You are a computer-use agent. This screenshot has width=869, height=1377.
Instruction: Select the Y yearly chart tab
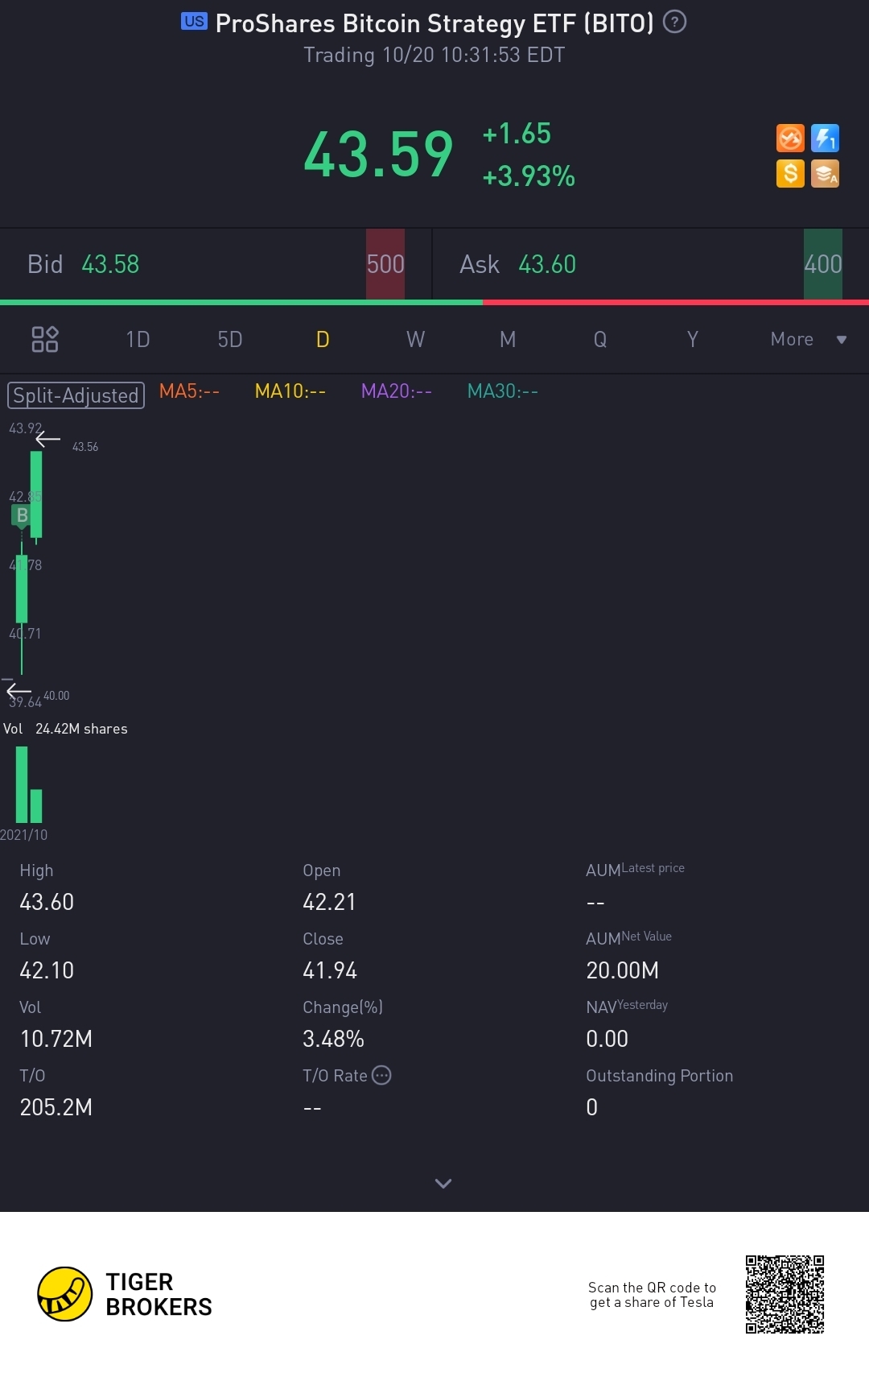693,339
